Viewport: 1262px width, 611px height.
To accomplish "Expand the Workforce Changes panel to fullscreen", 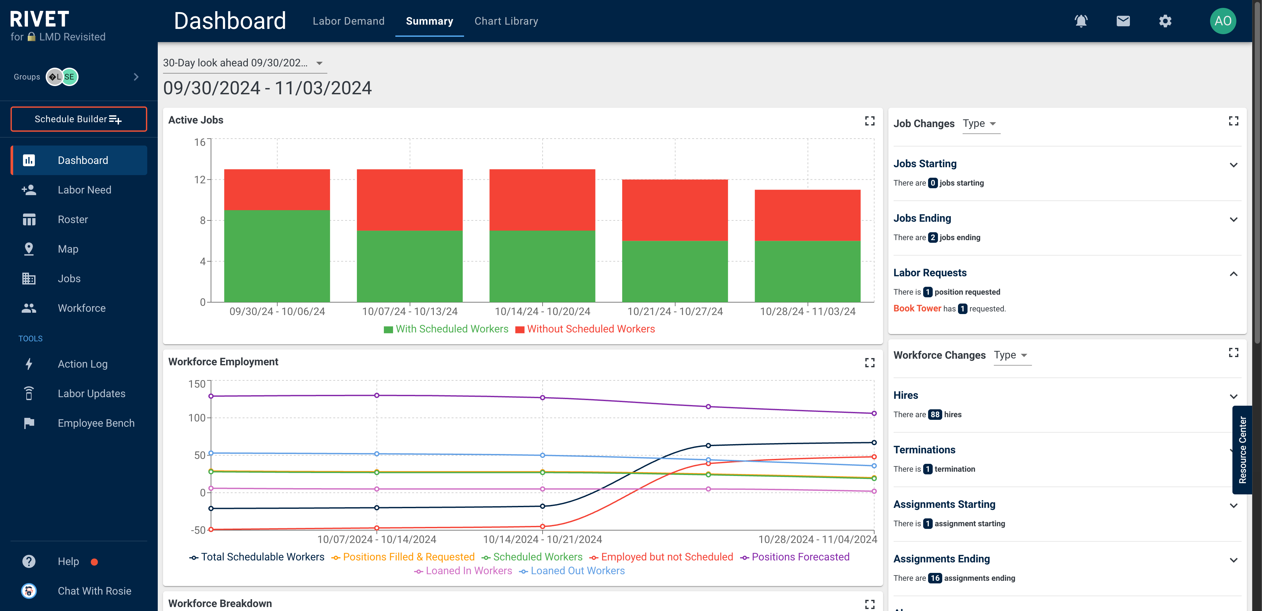I will click(x=1233, y=352).
